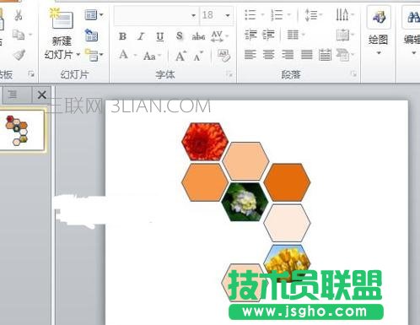
Task: Select the Format Painter brush
Action: click(x=19, y=55)
